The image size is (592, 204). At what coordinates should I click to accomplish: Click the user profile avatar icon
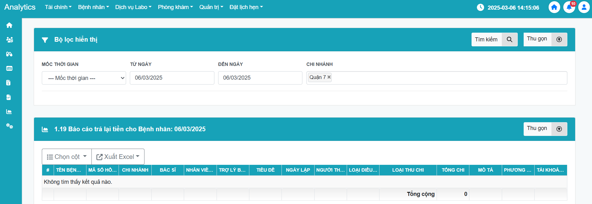tap(584, 7)
